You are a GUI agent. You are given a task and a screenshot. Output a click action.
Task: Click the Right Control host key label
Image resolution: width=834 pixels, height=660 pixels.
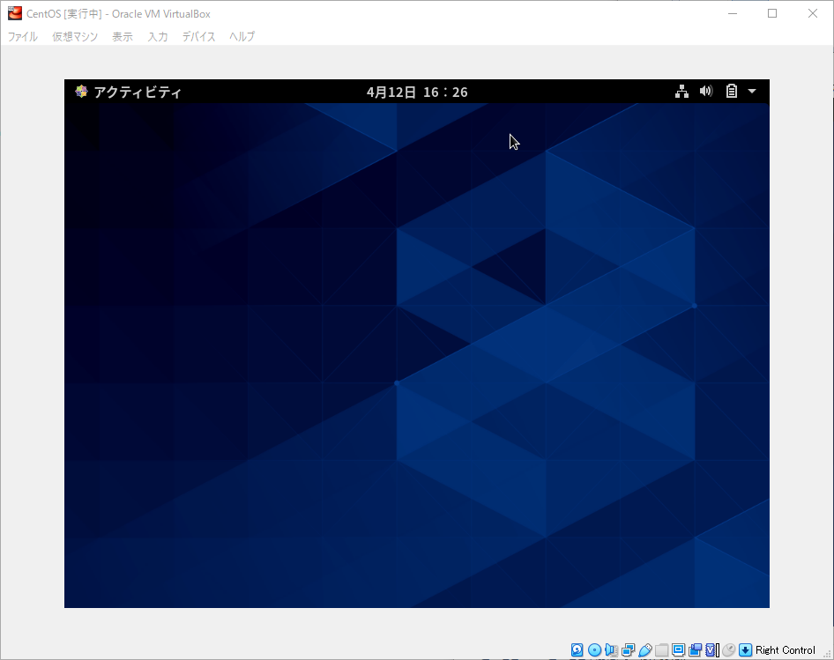[x=785, y=650]
